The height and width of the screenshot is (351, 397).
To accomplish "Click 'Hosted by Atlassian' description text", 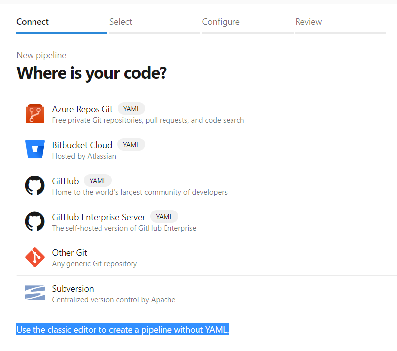I will click(x=84, y=156).
